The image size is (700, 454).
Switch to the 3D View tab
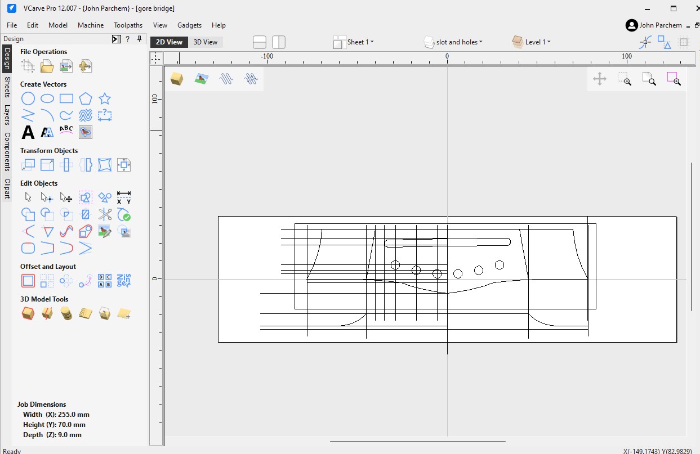point(206,42)
